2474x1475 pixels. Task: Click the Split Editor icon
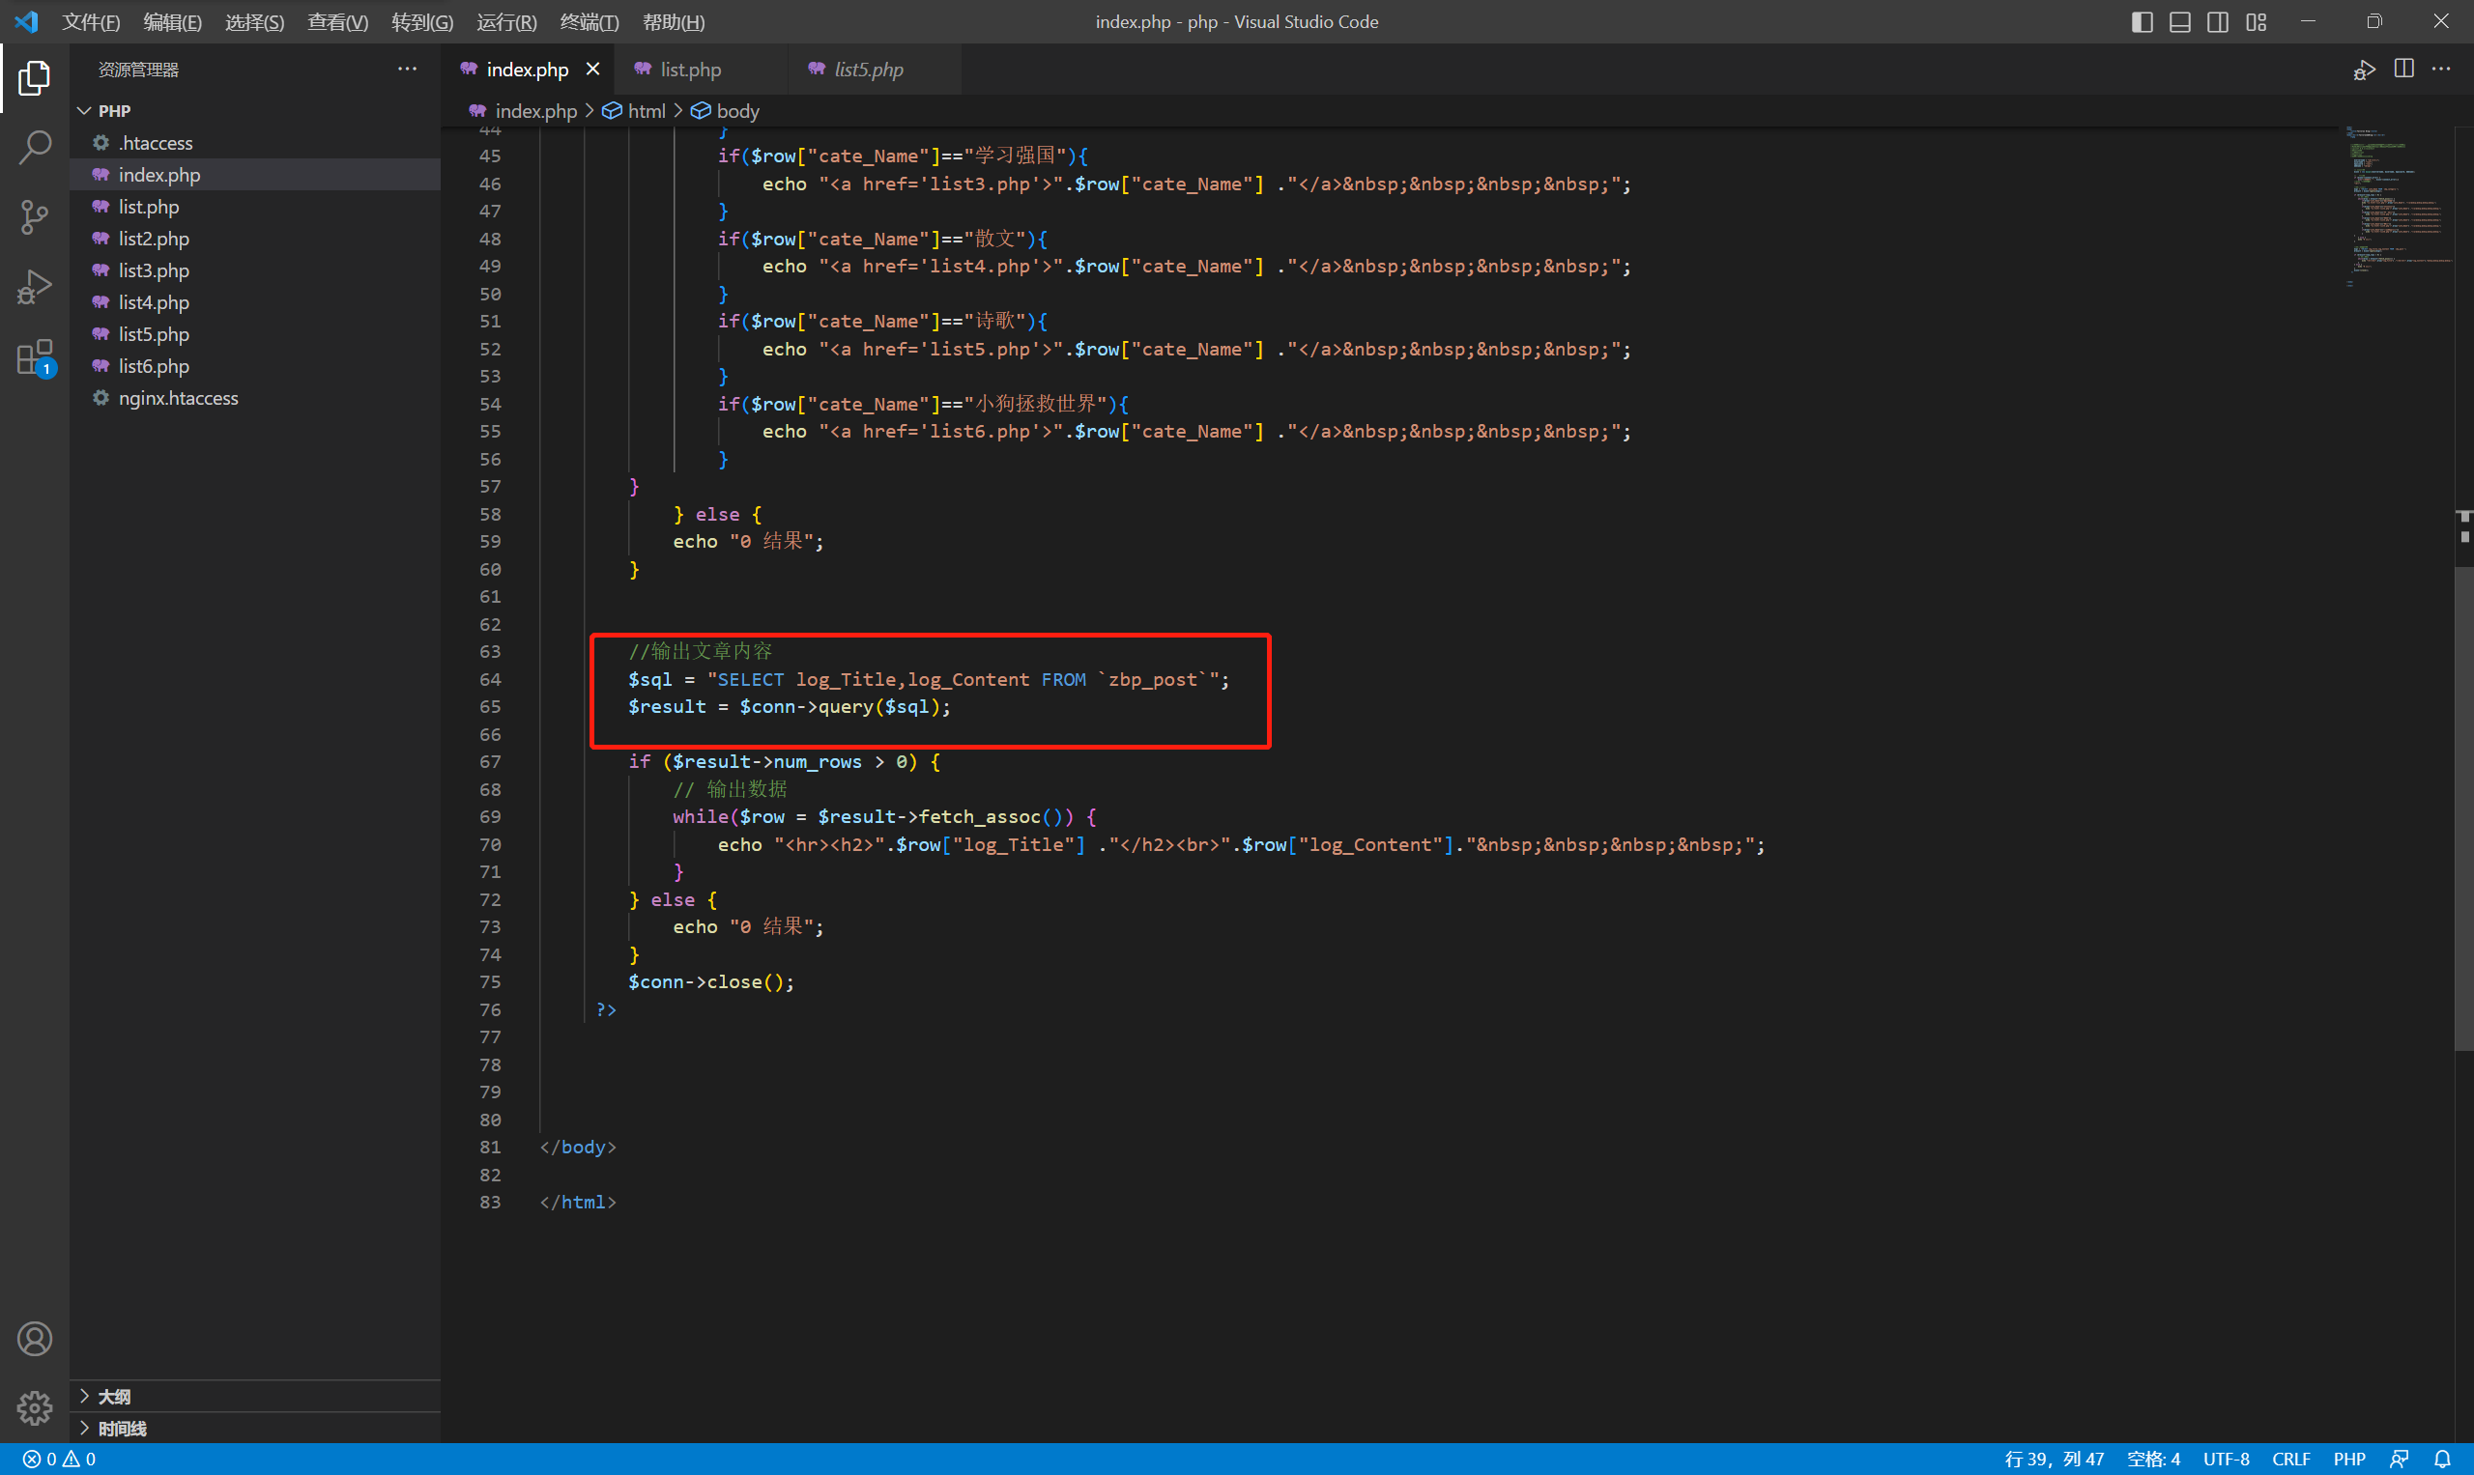coord(2403,69)
